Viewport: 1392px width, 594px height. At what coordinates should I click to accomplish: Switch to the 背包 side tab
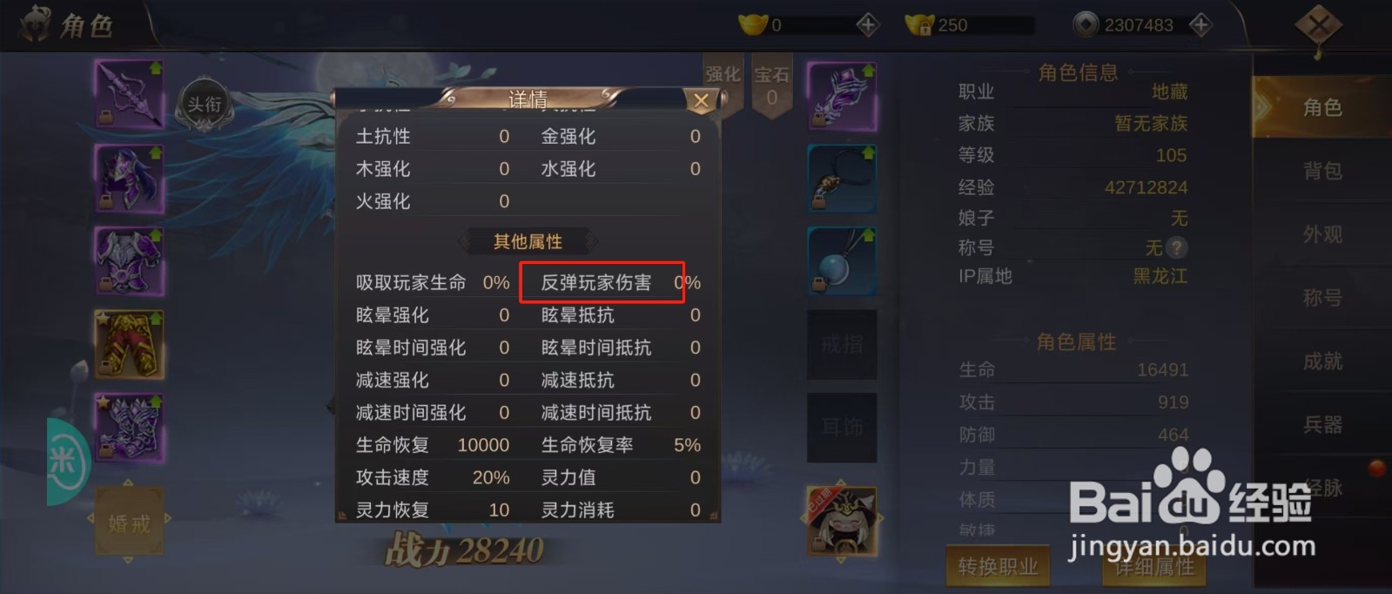pos(1322,171)
